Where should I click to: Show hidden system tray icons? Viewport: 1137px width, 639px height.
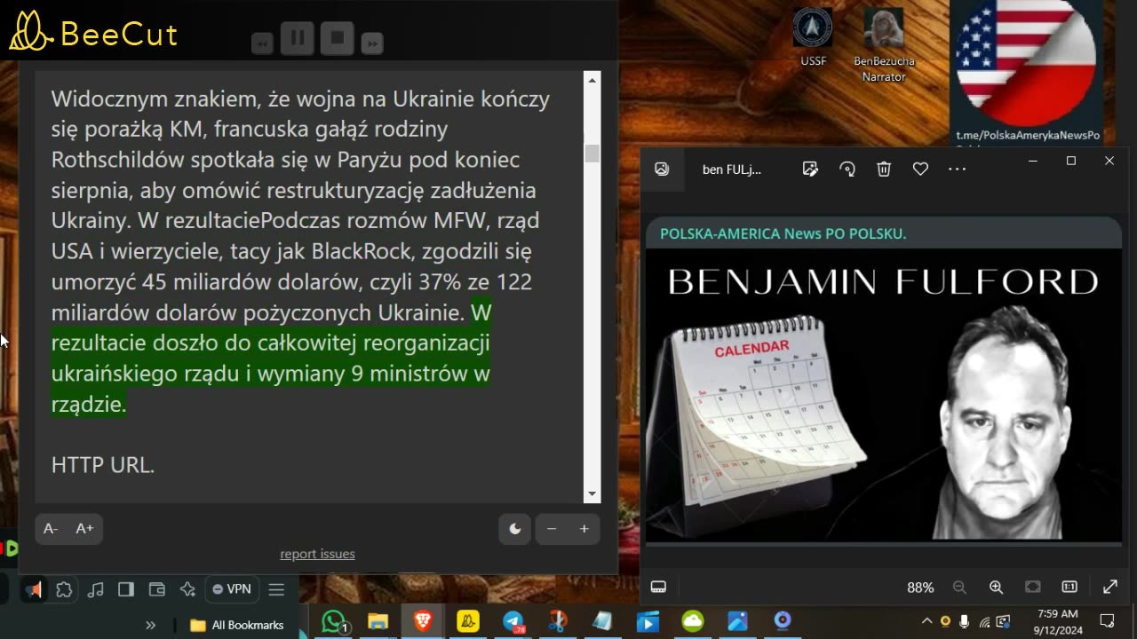pyautogui.click(x=926, y=621)
